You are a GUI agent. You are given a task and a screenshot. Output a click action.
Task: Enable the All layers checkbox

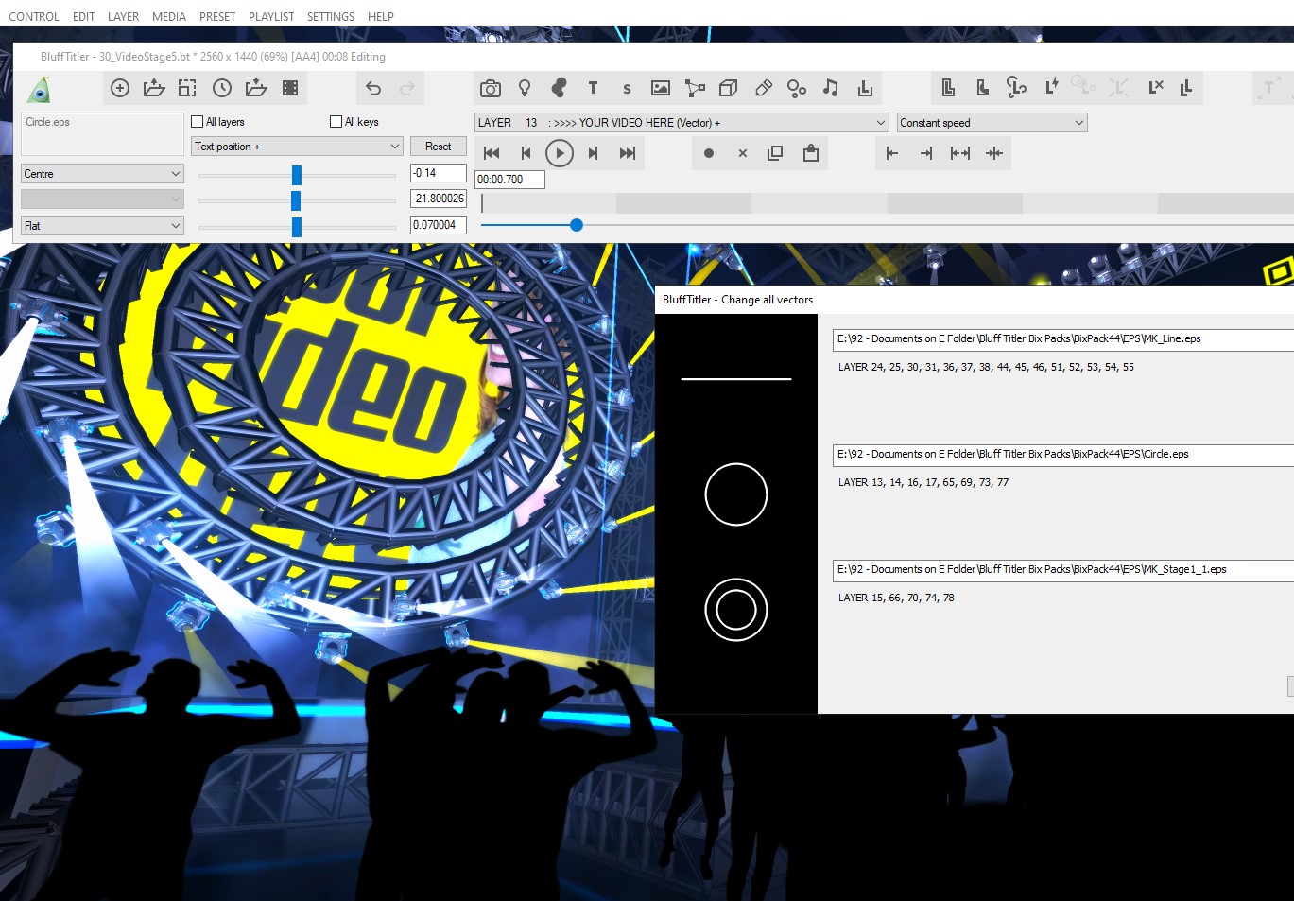198,122
